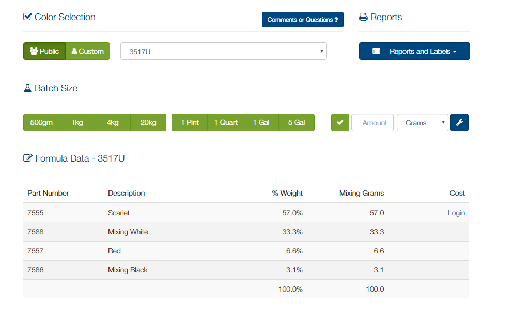Open the 3517U color dropdown
This screenshot has width=529, height=321.
(x=223, y=51)
